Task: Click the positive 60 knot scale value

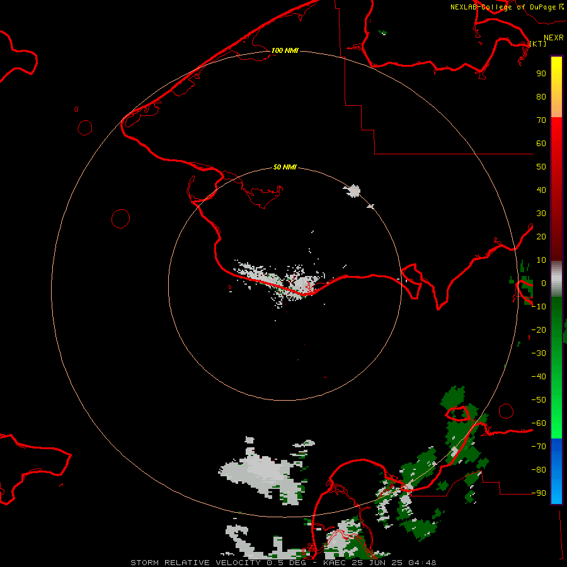Action: point(541,143)
